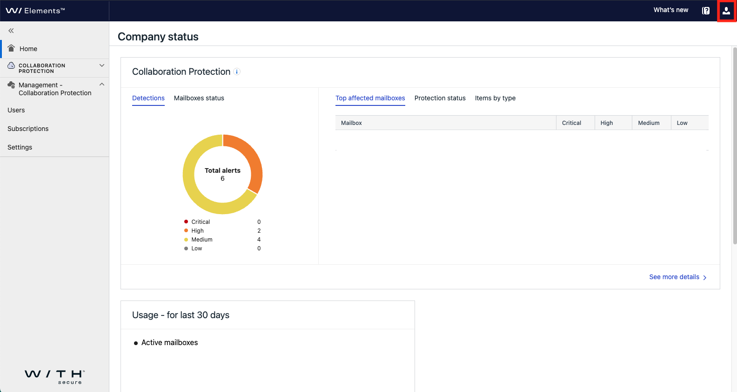Click the Collaboration Protection cloud icon
Viewport: 737px width, 392px height.
tap(11, 66)
